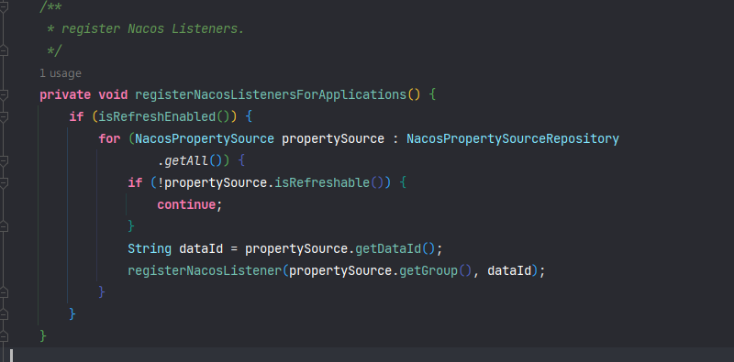Click the continue keyword
The height and width of the screenshot is (362, 734).
[186, 204]
